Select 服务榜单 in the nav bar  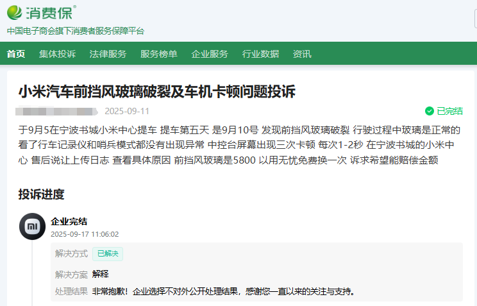point(159,54)
